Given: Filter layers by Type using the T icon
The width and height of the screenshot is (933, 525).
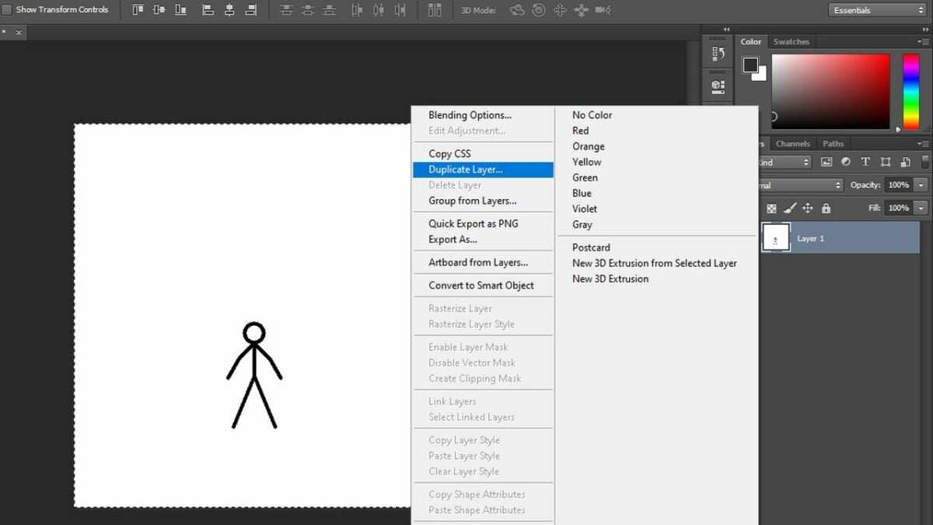Looking at the screenshot, I should point(865,162).
